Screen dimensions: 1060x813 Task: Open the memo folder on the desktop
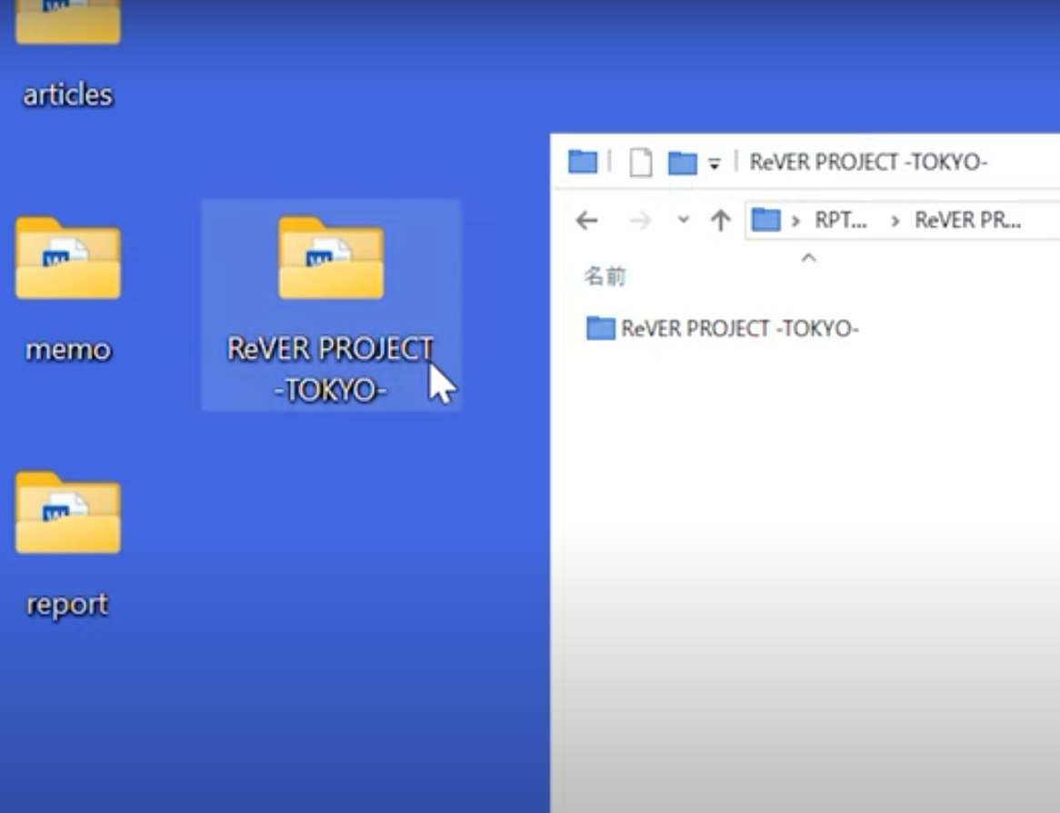pos(67,261)
